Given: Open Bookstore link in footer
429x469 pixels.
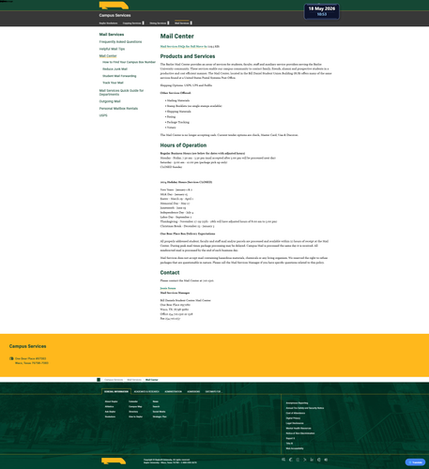Looking at the screenshot, I should click(x=110, y=416).
